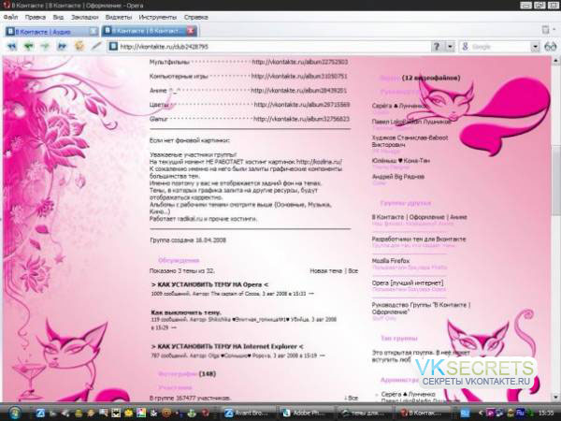
Task: Open 'Разработчики тем для Вконтакте' group
Action: (x=419, y=239)
